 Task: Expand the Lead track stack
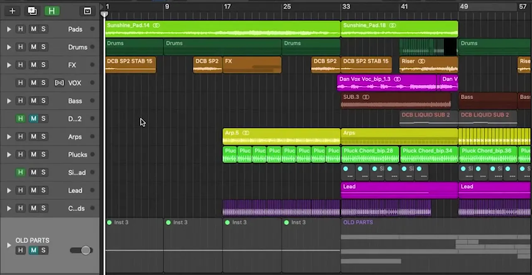[9, 190]
